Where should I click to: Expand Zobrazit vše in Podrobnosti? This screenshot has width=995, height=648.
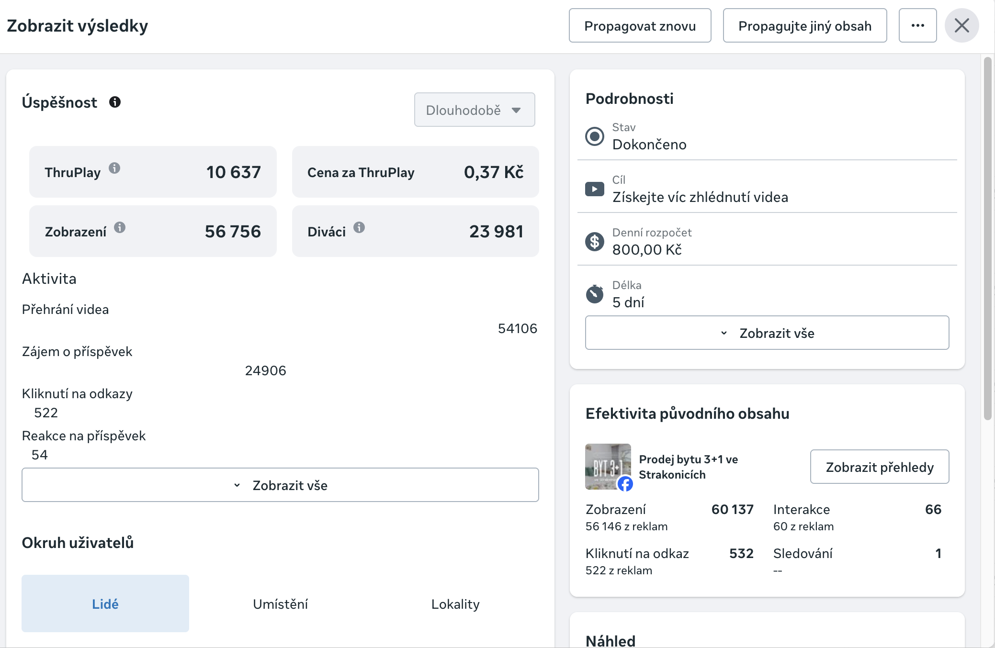[767, 333]
